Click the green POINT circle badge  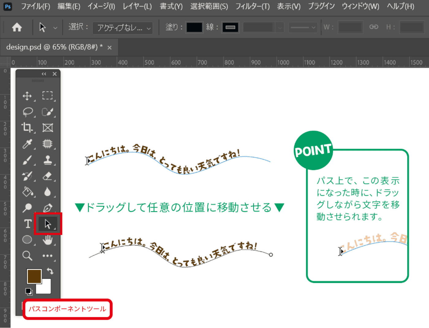point(313,150)
